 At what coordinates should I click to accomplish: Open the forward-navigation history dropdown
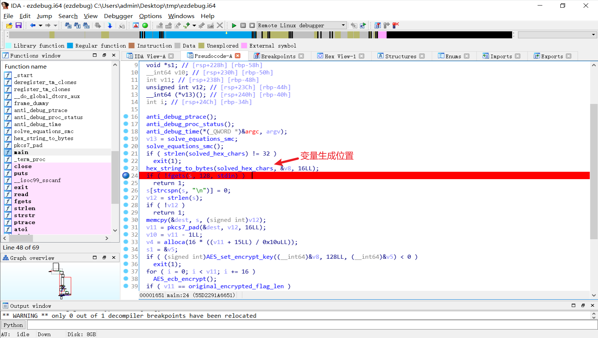(55, 25)
